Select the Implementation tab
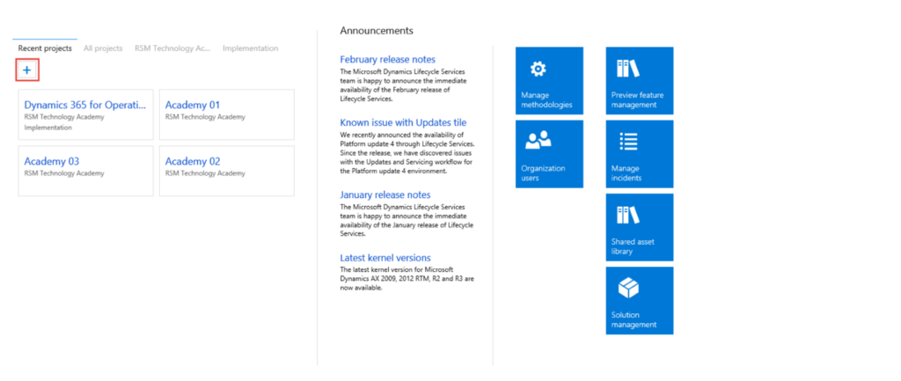Viewport: 901px width, 381px height. 251,48
